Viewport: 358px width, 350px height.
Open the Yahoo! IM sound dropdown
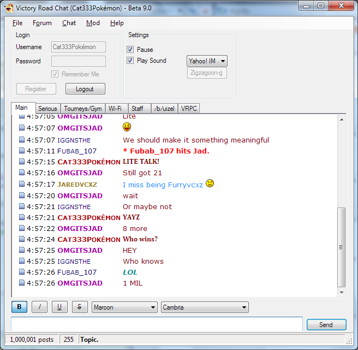point(207,61)
